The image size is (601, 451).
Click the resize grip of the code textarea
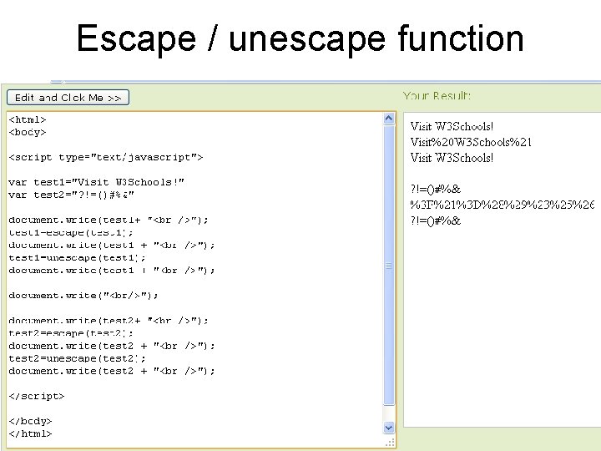tap(390, 443)
